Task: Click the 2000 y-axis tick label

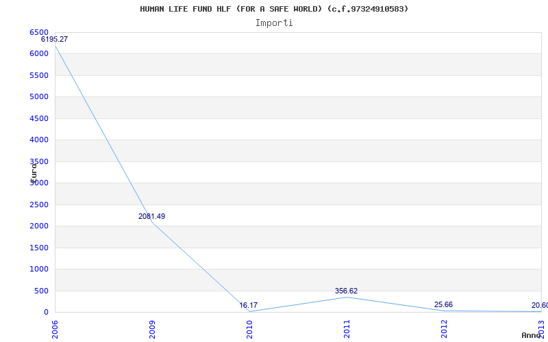Action: 39,226
